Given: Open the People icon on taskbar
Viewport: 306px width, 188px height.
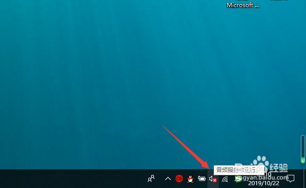Looking at the screenshot, I should coord(151,179).
